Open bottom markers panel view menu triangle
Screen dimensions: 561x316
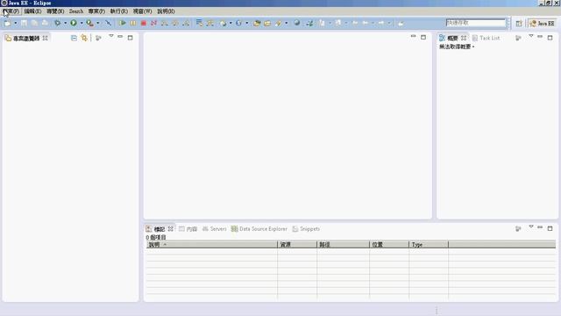(x=531, y=227)
